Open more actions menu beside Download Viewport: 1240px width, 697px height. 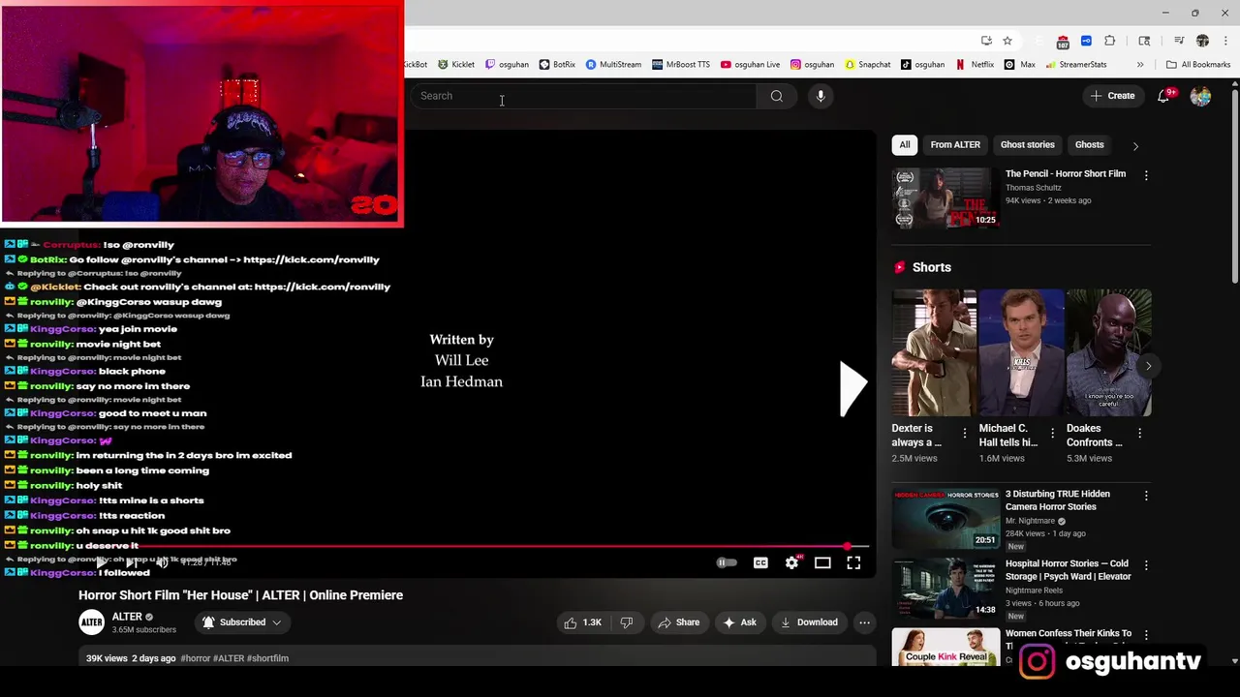(x=865, y=622)
